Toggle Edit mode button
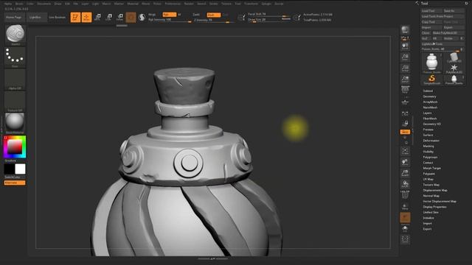The image size is (472, 265). (75, 17)
